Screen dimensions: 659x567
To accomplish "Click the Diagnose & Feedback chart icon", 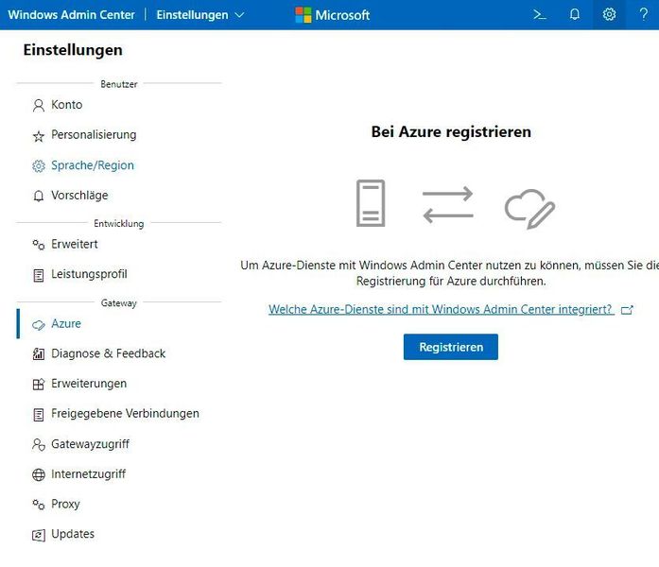I will pos(38,354).
